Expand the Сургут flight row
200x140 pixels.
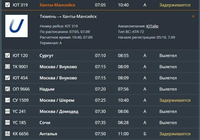pos(100,56)
